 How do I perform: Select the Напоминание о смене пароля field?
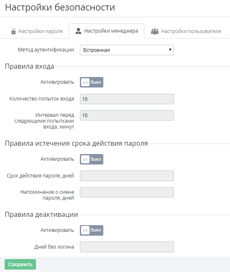coord(127,193)
